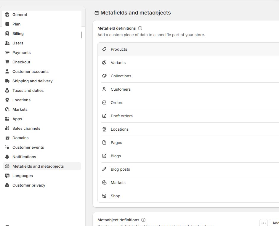Go to Taxes and duties settings
This screenshot has width=279, height=226.
[x=28, y=91]
